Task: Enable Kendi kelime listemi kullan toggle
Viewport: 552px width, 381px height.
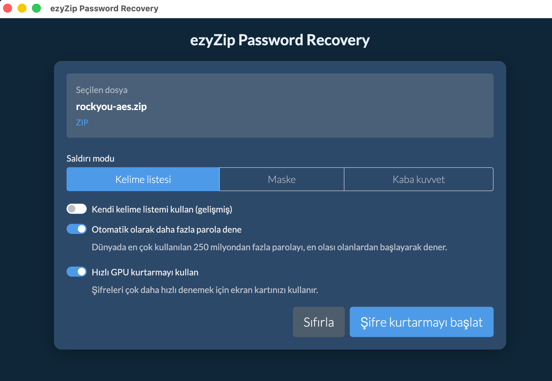Action: 77,209
